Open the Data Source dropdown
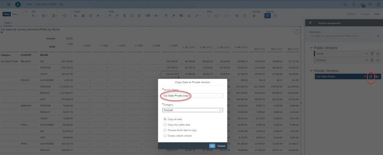The width and height of the screenshot is (383, 155). 338,36
